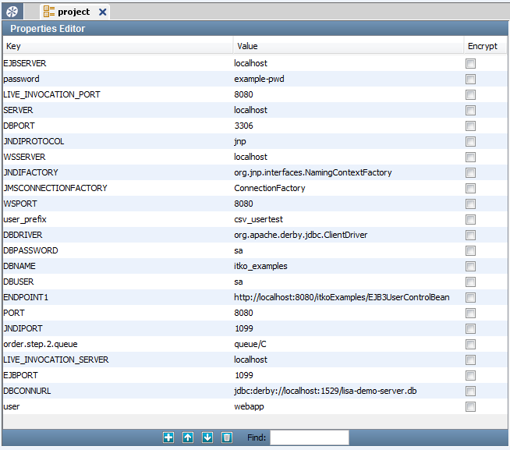
Task: Click the csv_usertest value cell
Action: (x=348, y=219)
